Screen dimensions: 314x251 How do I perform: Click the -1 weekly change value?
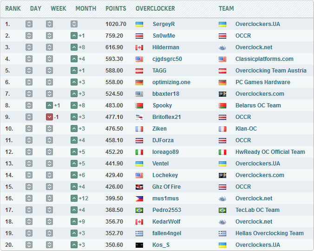[x=56, y=117]
